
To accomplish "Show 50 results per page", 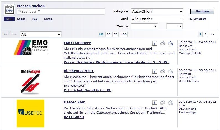I will [116, 34].
